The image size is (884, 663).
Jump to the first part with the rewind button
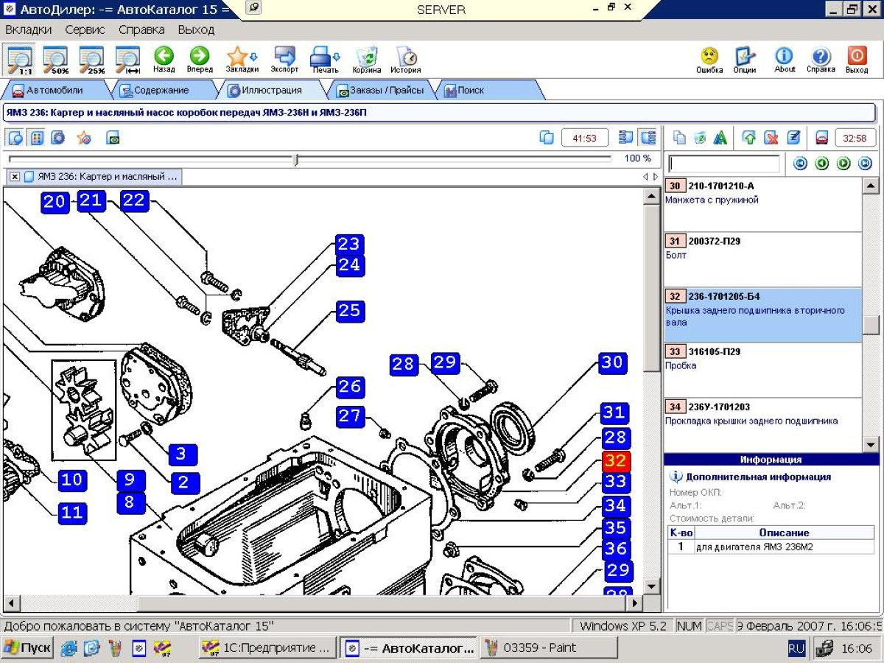coord(801,164)
